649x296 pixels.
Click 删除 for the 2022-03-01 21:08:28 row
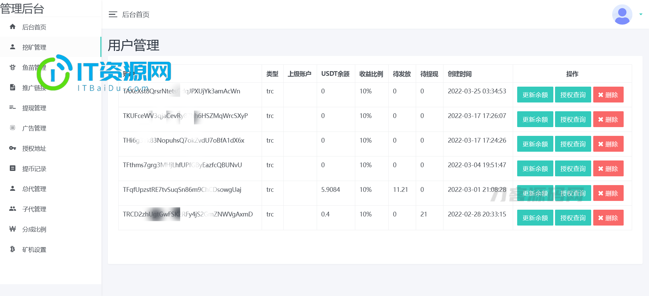[608, 193]
